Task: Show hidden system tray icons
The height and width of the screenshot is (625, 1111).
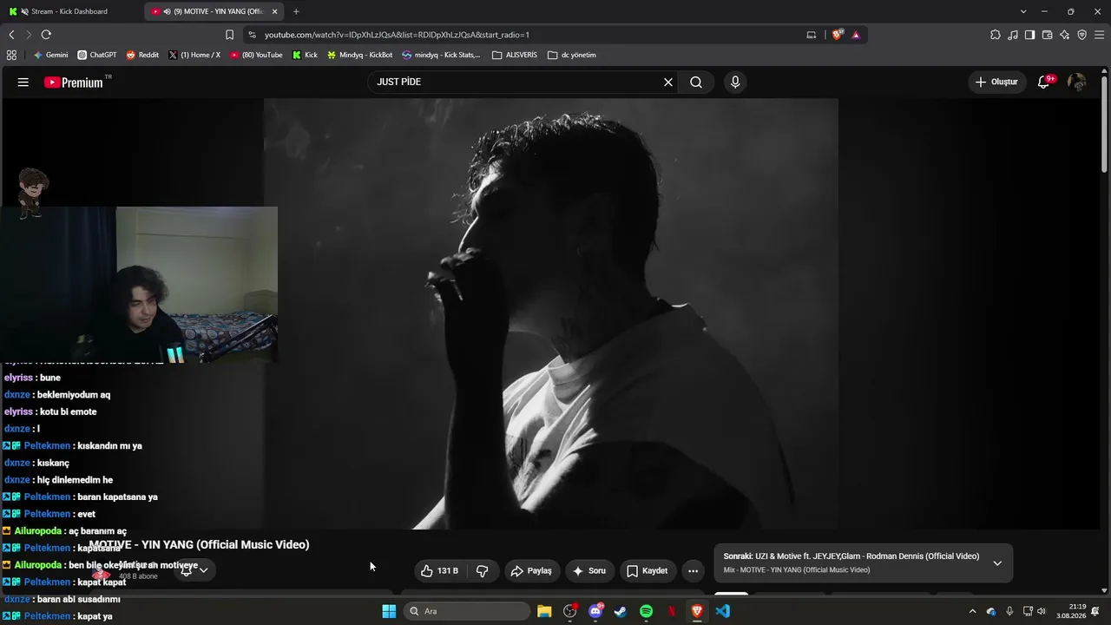Action: [x=972, y=611]
